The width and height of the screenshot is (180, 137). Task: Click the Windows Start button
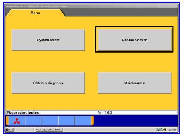coord(10,130)
